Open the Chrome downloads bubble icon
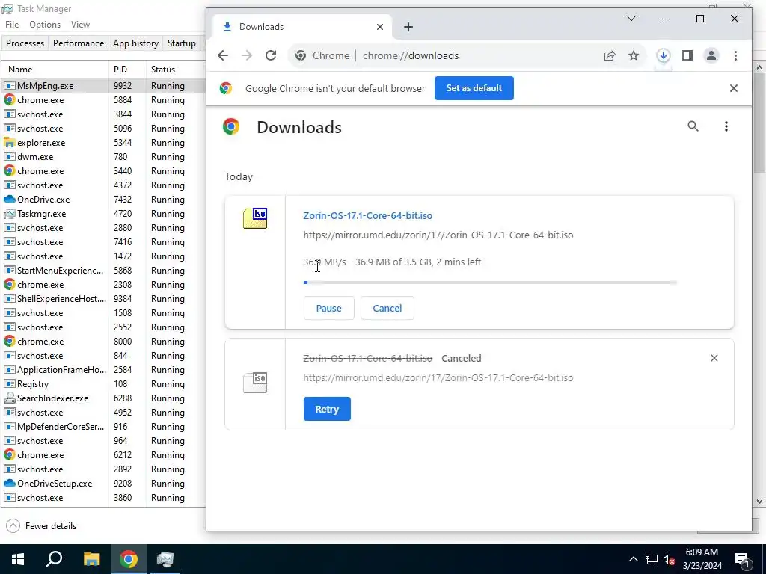The image size is (766, 574). tap(663, 55)
